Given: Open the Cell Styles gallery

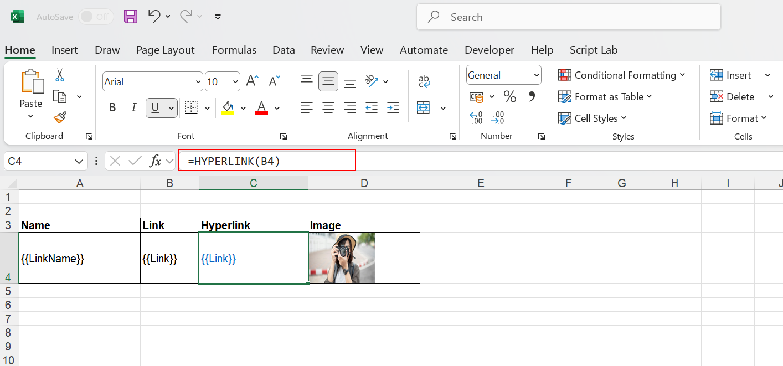Looking at the screenshot, I should pos(592,118).
